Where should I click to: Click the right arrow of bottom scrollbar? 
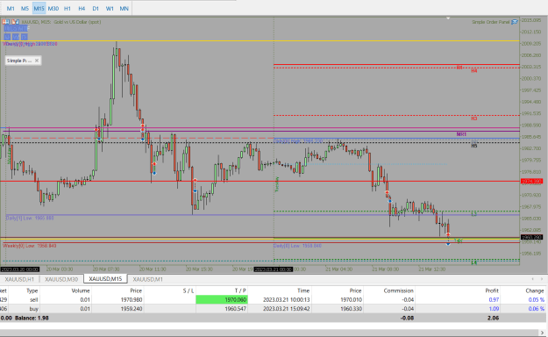click(543, 333)
